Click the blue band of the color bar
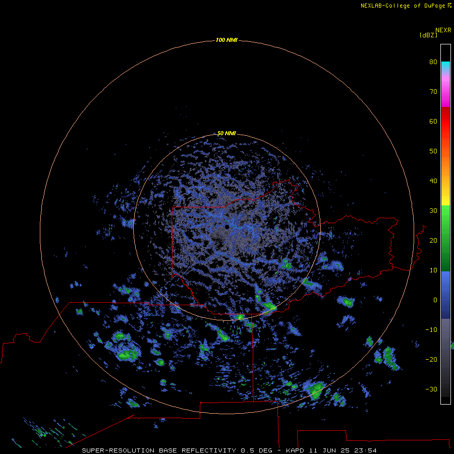 click(x=445, y=295)
